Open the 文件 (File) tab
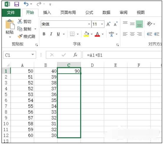 click(x=11, y=13)
